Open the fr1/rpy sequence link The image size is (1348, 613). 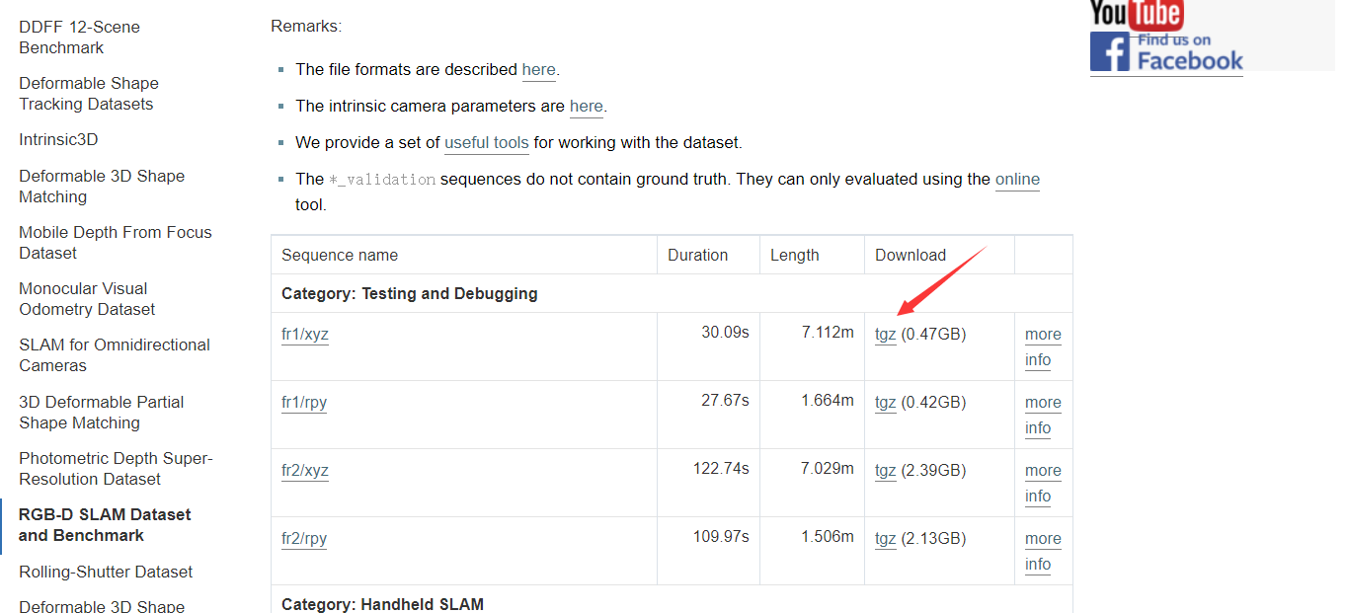(304, 403)
